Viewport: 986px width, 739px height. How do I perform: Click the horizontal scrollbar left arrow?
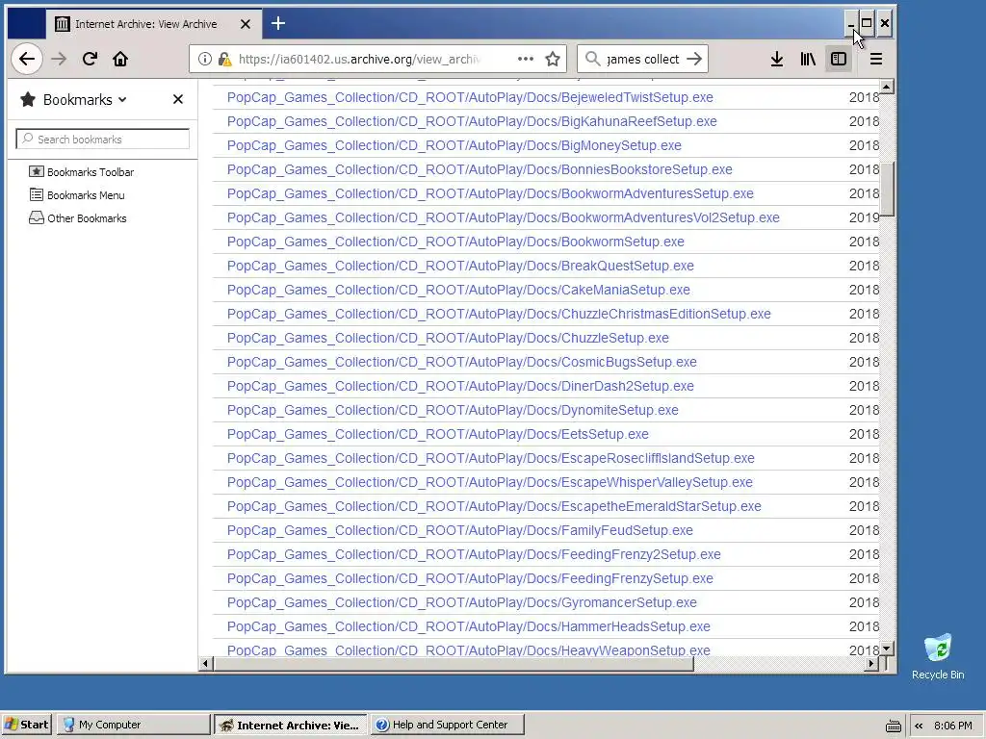pyautogui.click(x=206, y=663)
